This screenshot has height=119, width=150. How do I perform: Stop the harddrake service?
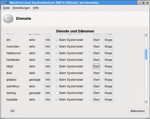(x=108, y=60)
